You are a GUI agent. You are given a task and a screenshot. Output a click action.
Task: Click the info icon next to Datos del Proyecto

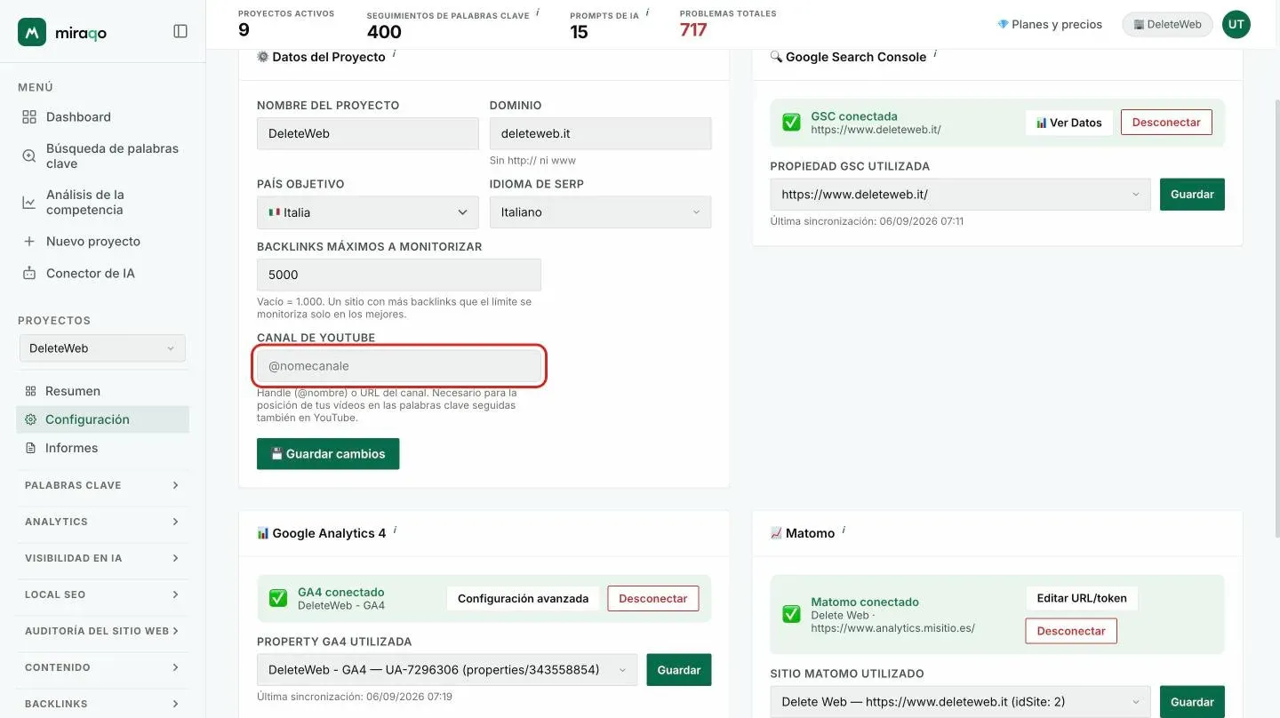tap(394, 55)
